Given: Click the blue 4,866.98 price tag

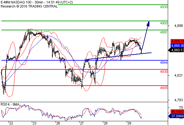Looking at the screenshot, I should pyautogui.click(x=177, y=46).
